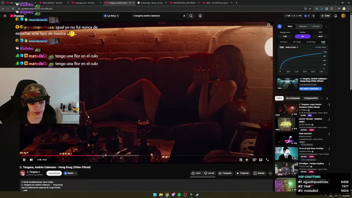Click Preguntar button

coord(242,173)
